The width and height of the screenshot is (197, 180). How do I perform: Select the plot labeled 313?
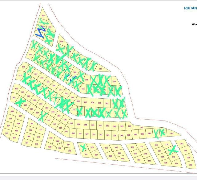point(174,157)
